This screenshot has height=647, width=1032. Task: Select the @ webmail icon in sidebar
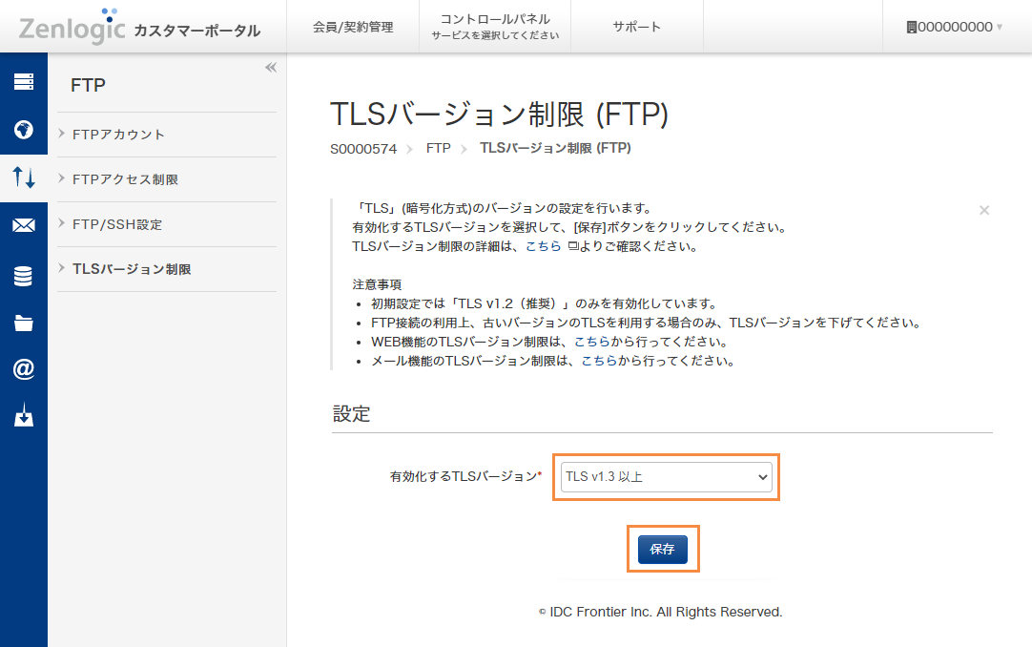(23, 369)
